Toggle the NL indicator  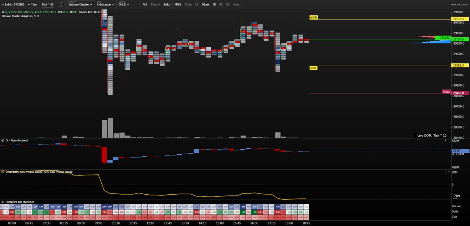221,4
